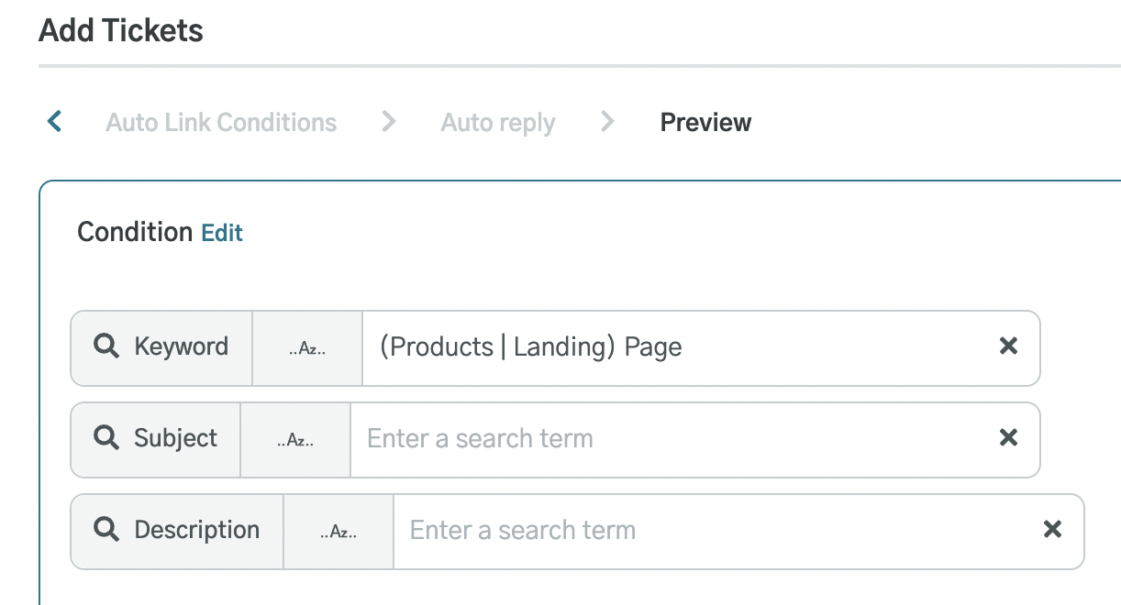Screen dimensions: 1121x605
Task: Click the back chevron beside Auto Link Conditions
Action: 53,120
